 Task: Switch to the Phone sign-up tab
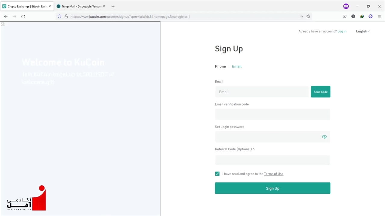pyautogui.click(x=220, y=66)
